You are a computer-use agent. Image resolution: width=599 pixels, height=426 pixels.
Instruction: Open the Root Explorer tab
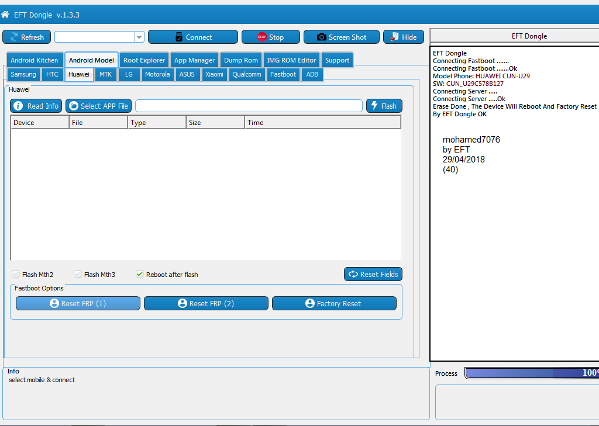tap(144, 60)
